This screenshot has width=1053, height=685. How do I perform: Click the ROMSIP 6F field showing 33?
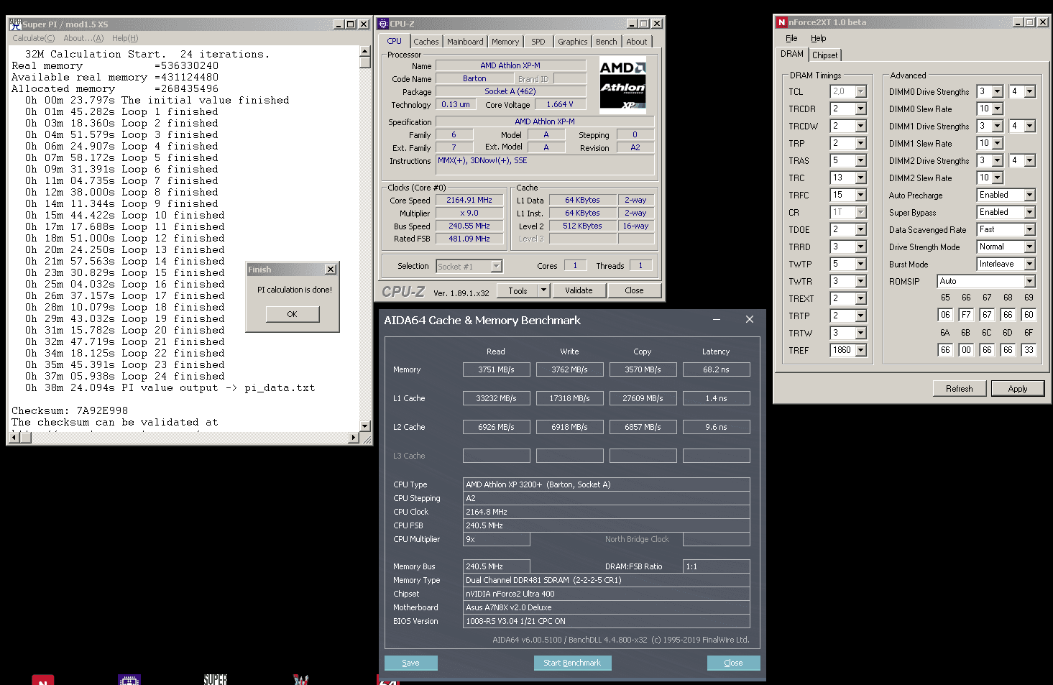1029,350
